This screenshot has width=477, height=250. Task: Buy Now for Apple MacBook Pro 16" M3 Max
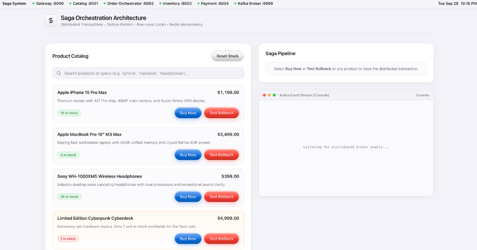[x=188, y=155]
